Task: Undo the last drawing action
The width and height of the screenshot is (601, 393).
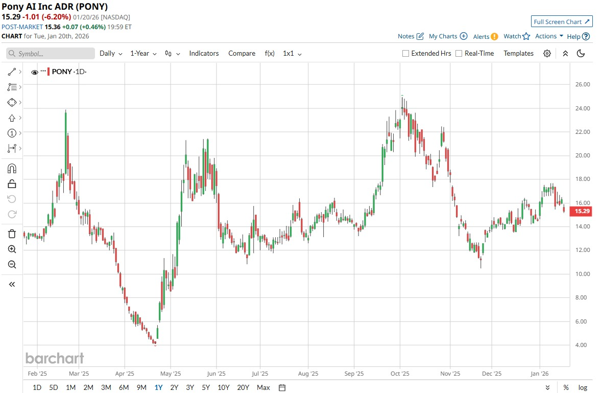Action: pyautogui.click(x=12, y=199)
